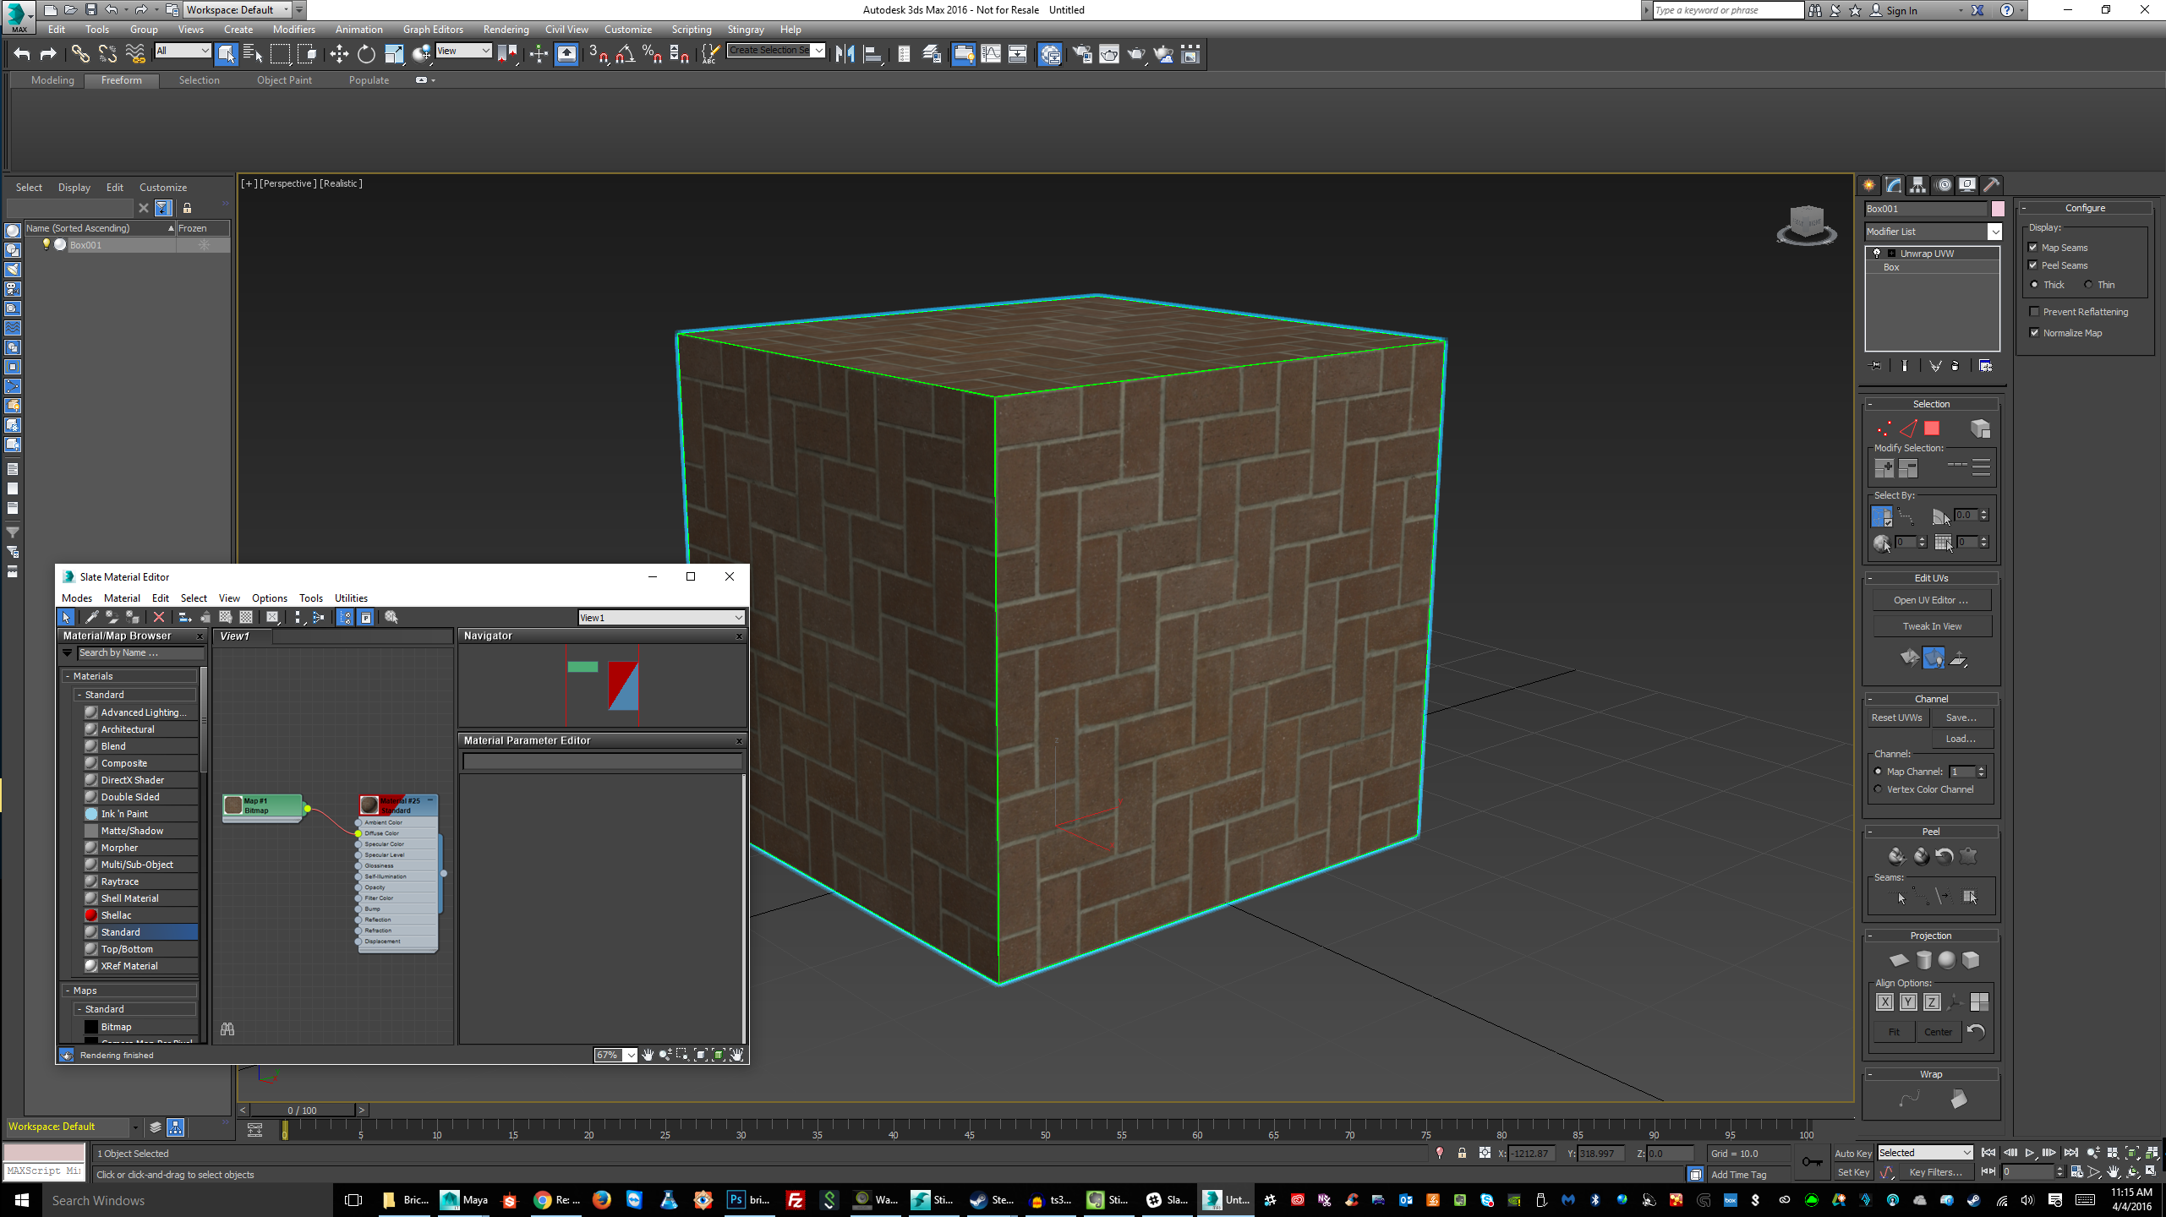Image resolution: width=2166 pixels, height=1217 pixels.
Task: Click the Grow selection icon
Action: [x=1884, y=468]
